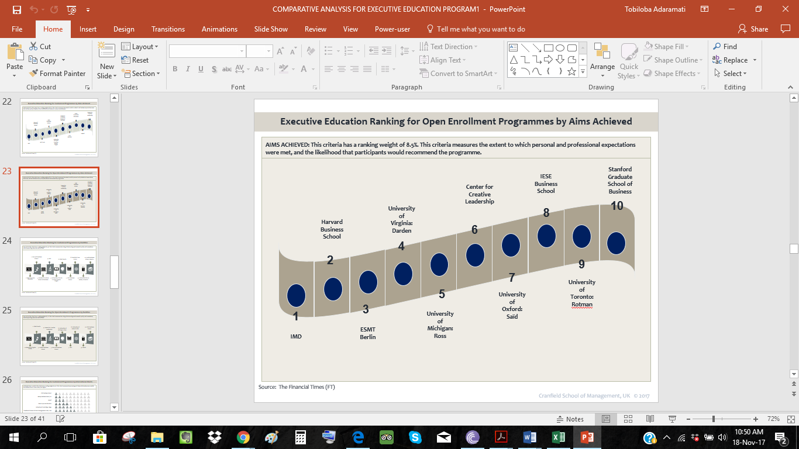Increase font size with the larger A icon
Viewport: 799px width, 449px height.
pos(280,51)
